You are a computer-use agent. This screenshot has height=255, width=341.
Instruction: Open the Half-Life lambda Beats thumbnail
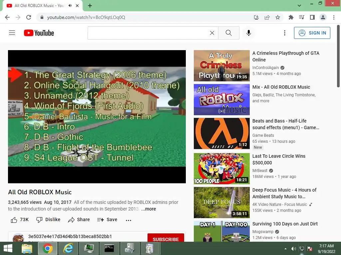(x=221, y=133)
